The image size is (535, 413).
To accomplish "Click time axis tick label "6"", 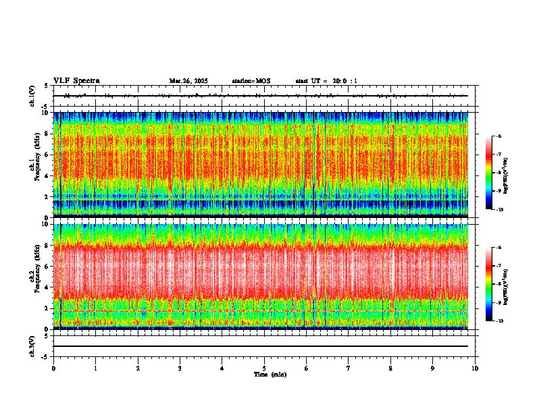I will pos(307,368).
